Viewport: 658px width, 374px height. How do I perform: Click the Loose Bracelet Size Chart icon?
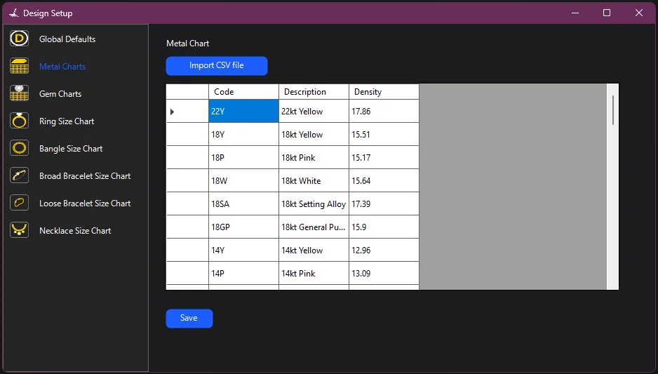[19, 203]
